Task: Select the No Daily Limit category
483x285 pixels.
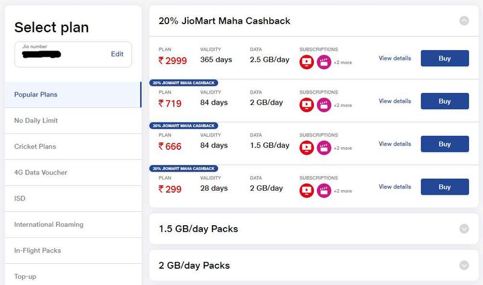Action: [73, 121]
